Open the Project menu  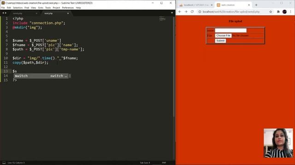coord(56,8)
